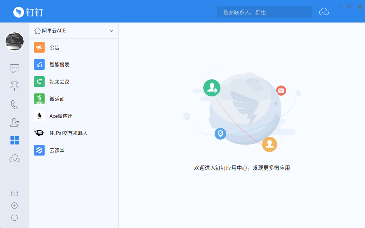The image size is (365, 228).
Task: Maximize the DingTalk window
Action: click(350, 6)
